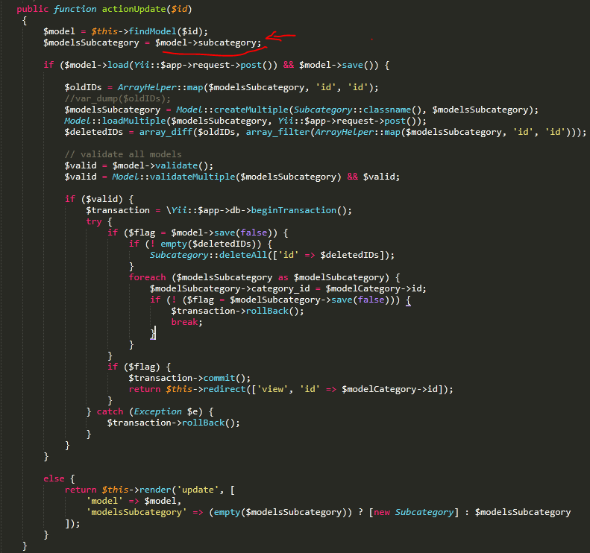The width and height of the screenshot is (590, 553).
Task: Click 'new Subcategory' in render array
Action: (413, 512)
